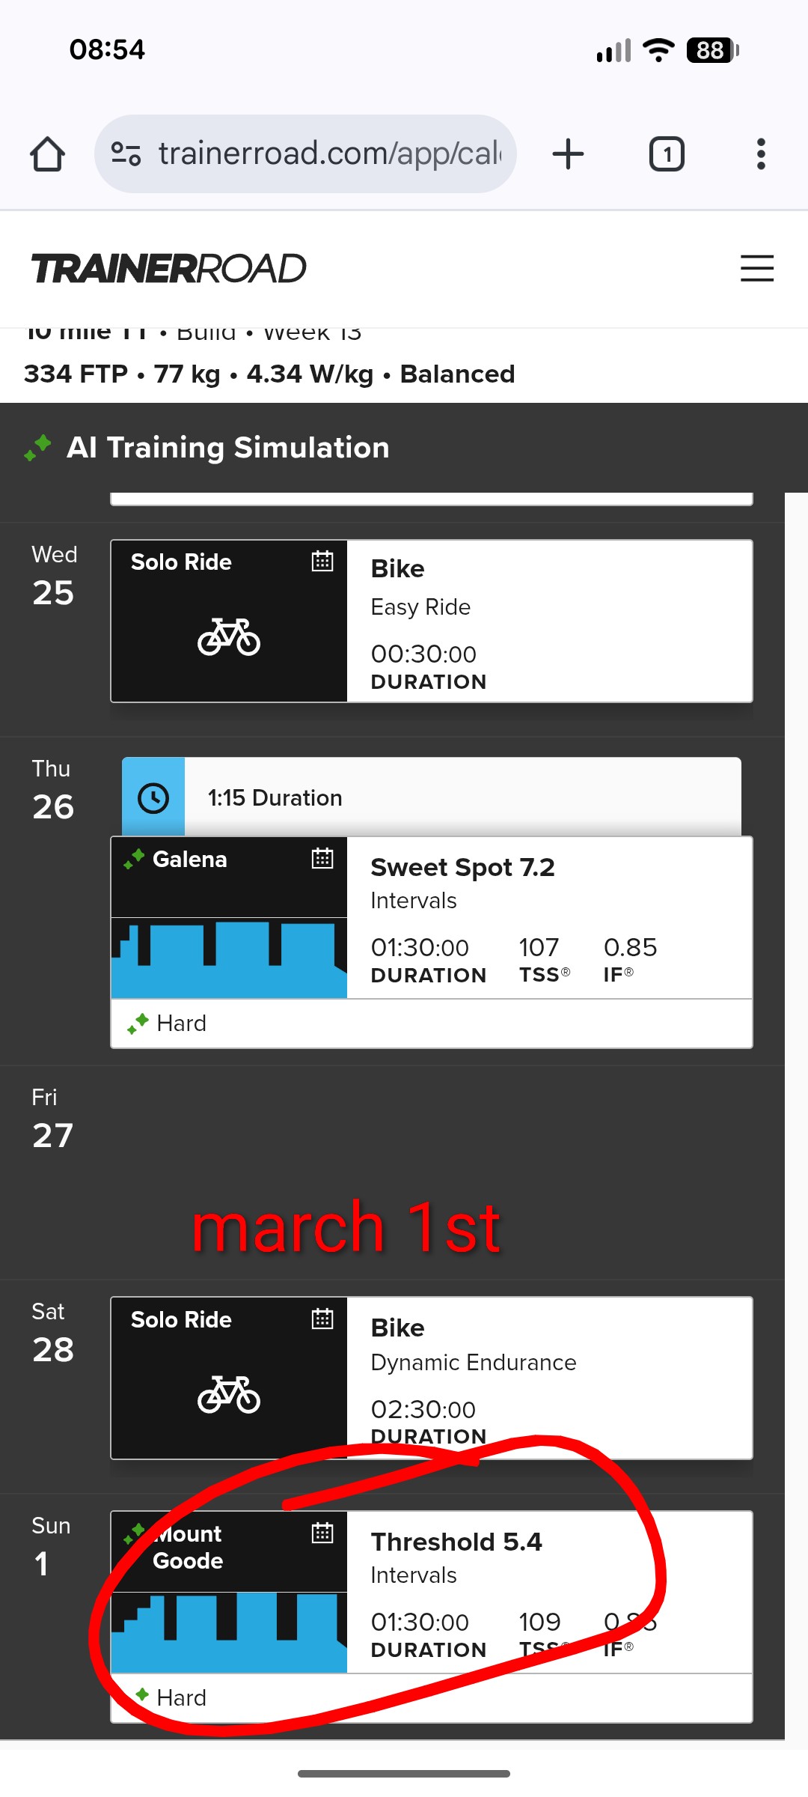
Task: Tap the AI Training Simulation header
Action: click(x=227, y=448)
